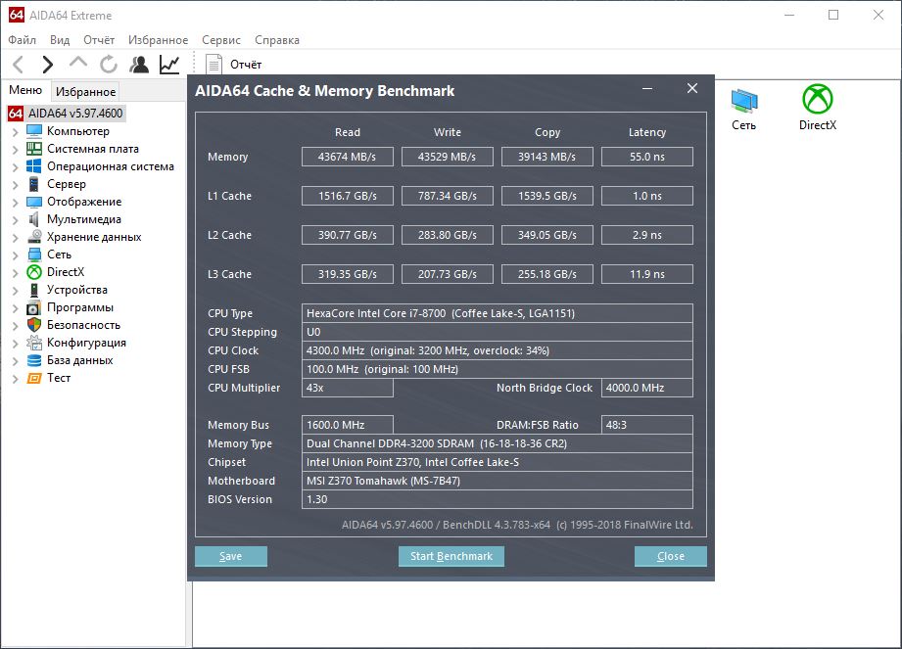Screen dimensions: 902x649
Task: Expand the Хранение данных tree node
Action: pyautogui.click(x=16, y=238)
